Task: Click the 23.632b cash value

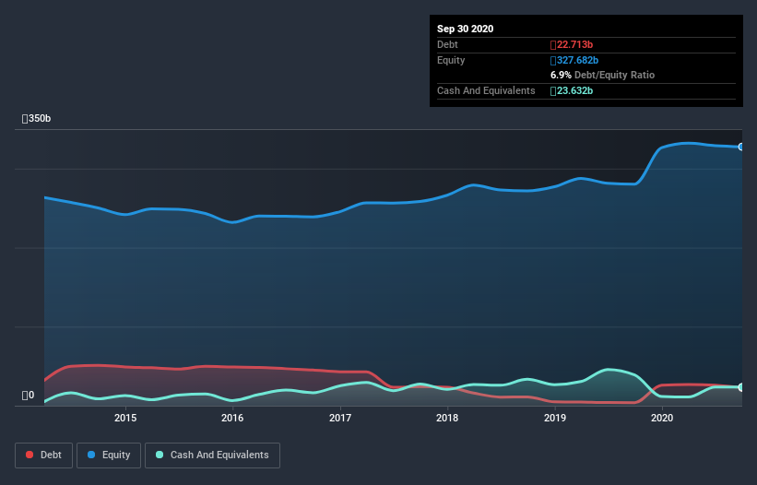Action: coord(572,90)
